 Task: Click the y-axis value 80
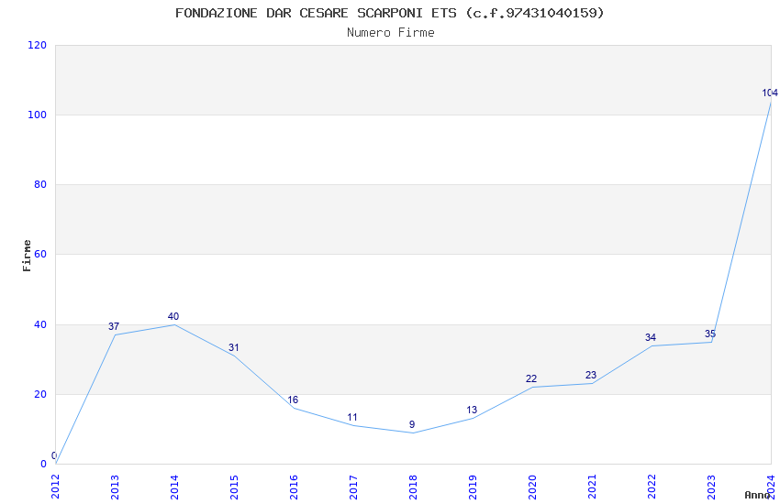(40, 185)
